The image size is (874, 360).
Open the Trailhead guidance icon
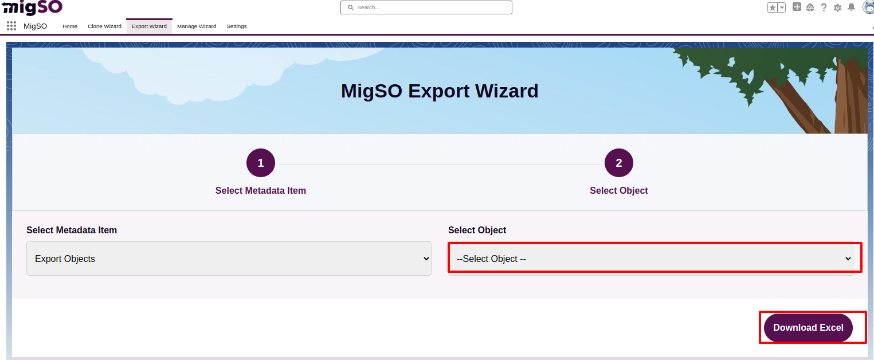click(x=810, y=7)
